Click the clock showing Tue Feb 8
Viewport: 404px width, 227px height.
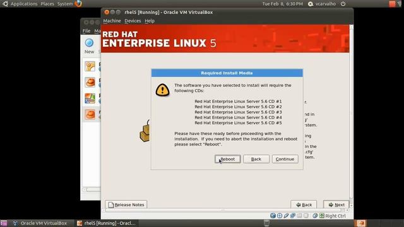[283, 4]
